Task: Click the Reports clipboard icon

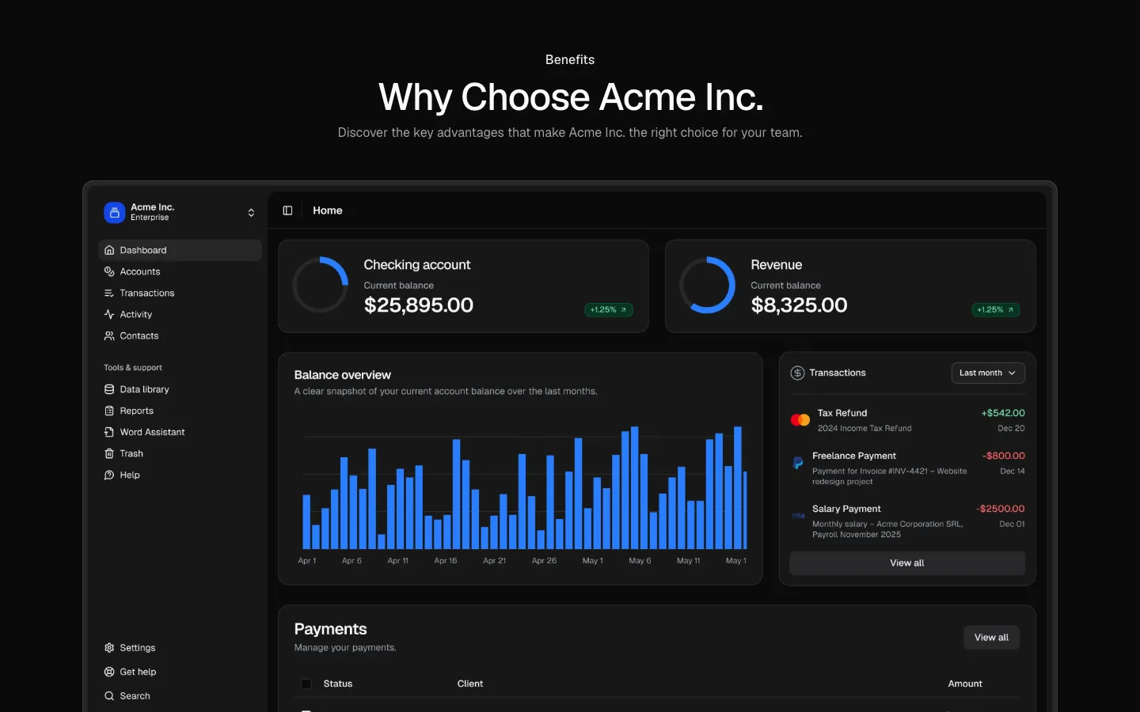Action: [109, 411]
